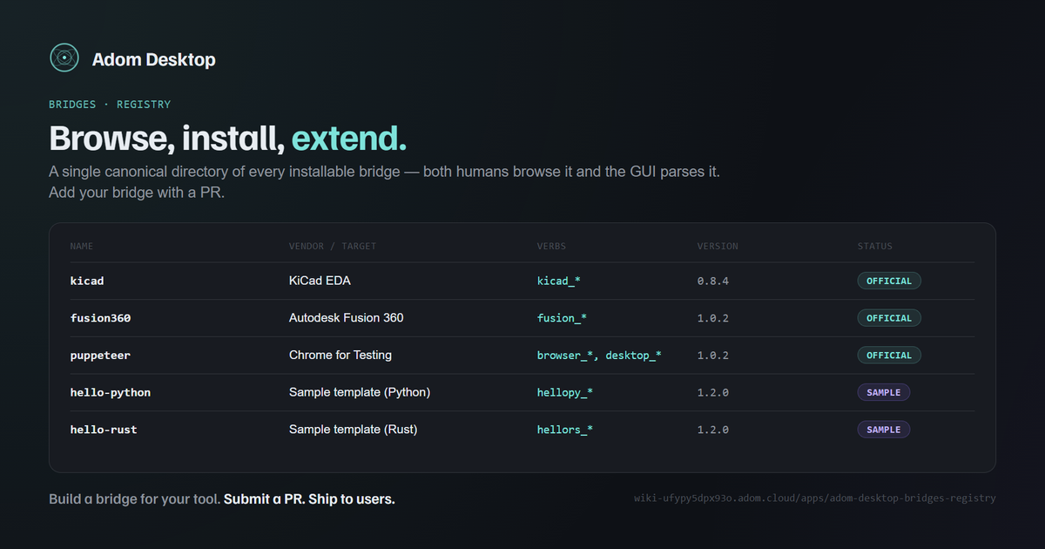Click the browser_*, desktop_* verbs text
This screenshot has width=1045, height=549.
(599, 356)
